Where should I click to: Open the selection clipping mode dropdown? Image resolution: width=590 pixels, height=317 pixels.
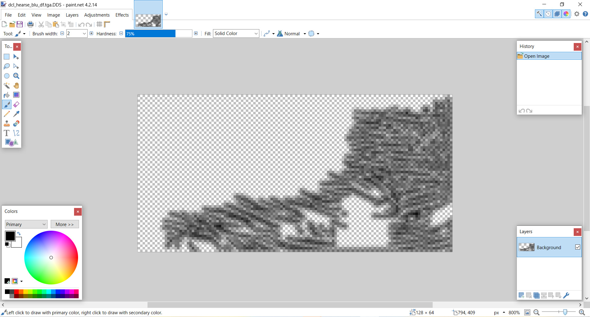click(314, 33)
